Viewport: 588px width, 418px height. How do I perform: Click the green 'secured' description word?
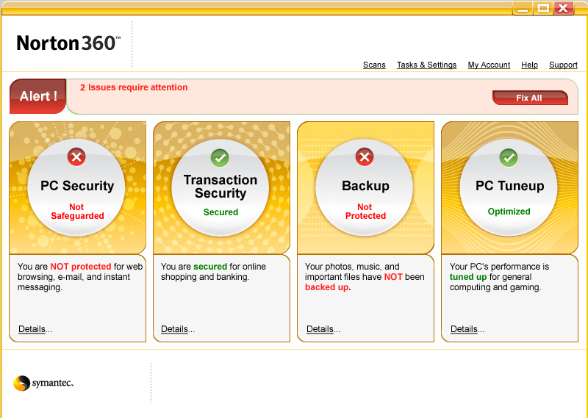pyautogui.click(x=210, y=267)
